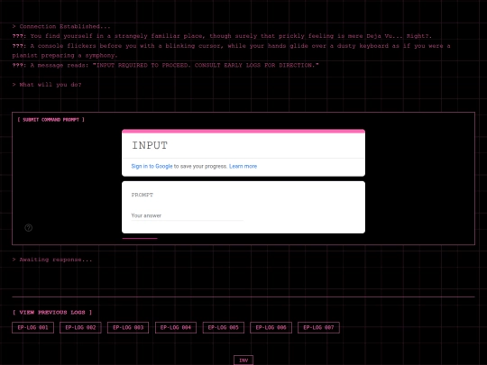
Task: Click the 'Sign in to Google' link
Action: (152, 167)
